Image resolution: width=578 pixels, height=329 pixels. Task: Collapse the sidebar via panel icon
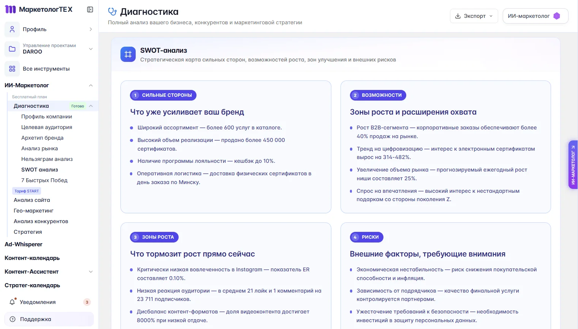[x=90, y=9]
